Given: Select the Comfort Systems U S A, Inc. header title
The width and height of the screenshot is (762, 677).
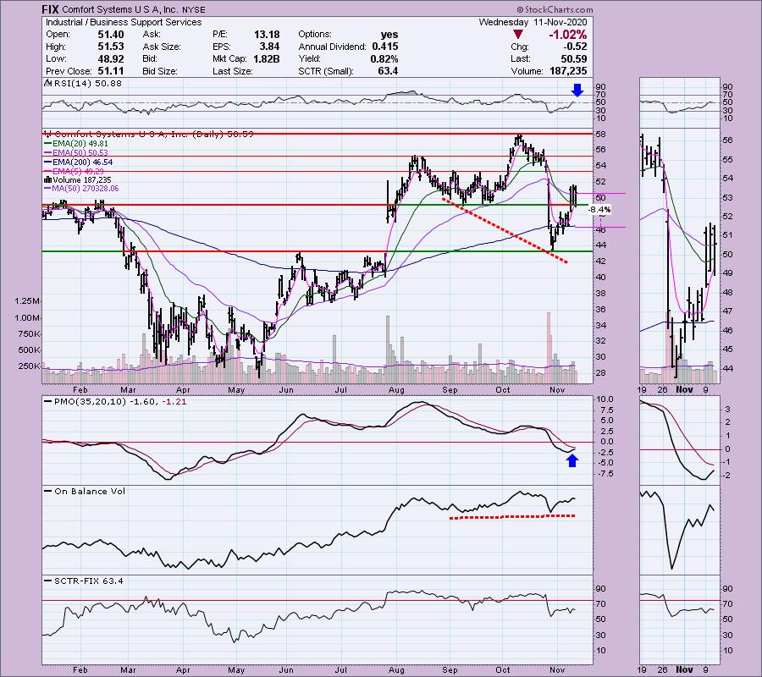Looking at the screenshot, I should (120, 9).
